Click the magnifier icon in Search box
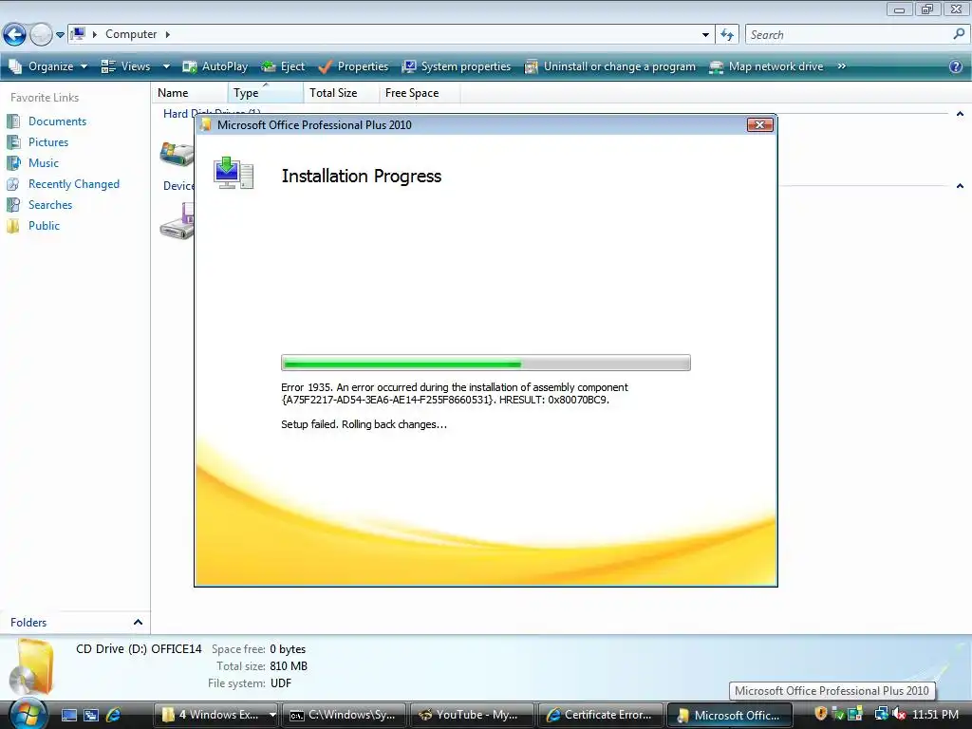Viewport: 972px width, 729px height. [959, 34]
